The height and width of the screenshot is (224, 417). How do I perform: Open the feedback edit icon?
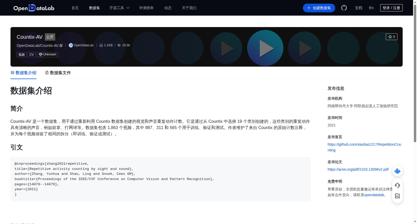pyautogui.click(x=397, y=196)
